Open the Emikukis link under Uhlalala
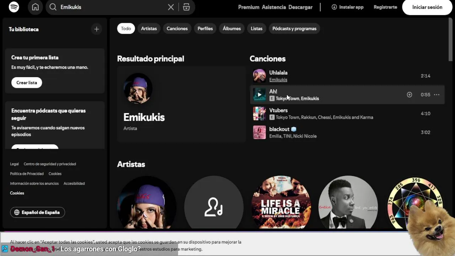The height and width of the screenshot is (256, 455). click(x=278, y=80)
